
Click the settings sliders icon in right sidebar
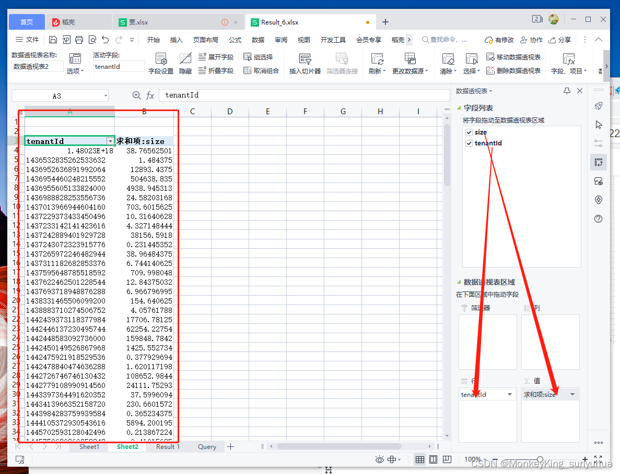click(599, 143)
